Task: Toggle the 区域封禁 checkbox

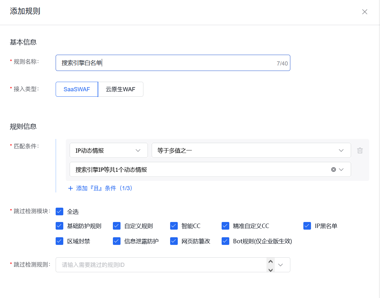Action: [59, 241]
